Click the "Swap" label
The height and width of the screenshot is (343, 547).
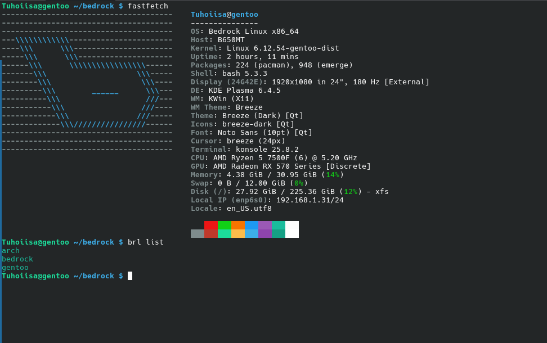pyautogui.click(x=200, y=183)
